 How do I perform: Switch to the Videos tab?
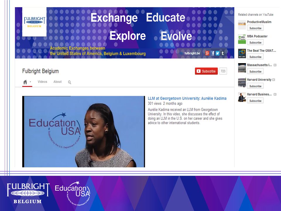42,82
